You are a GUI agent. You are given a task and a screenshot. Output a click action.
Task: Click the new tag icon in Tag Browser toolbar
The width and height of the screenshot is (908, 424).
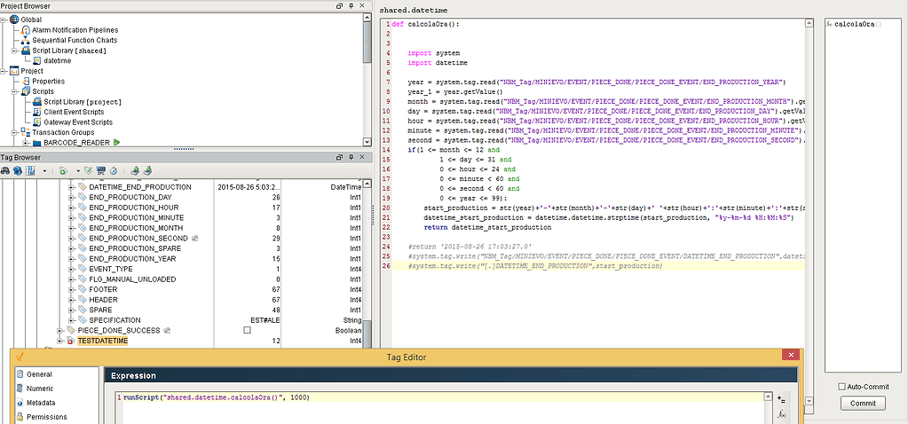tap(63, 170)
